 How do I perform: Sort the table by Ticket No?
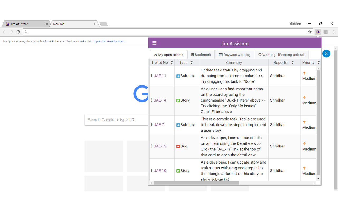pos(172,63)
